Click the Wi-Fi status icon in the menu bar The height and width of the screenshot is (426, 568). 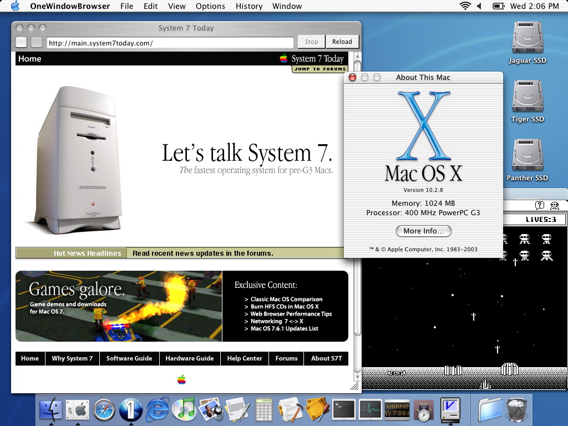tap(465, 6)
